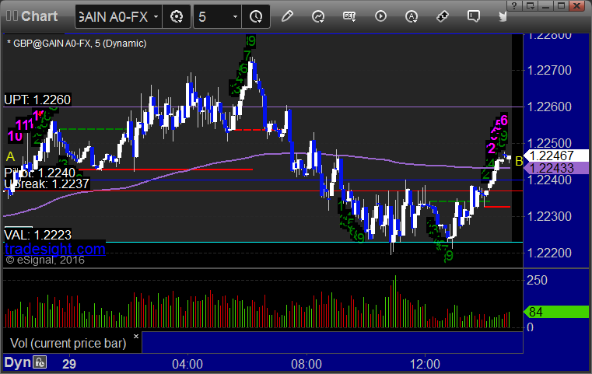Image resolution: width=592 pixels, height=374 pixels.
Task: Click the link arrows toolbar icon
Action: [443, 16]
